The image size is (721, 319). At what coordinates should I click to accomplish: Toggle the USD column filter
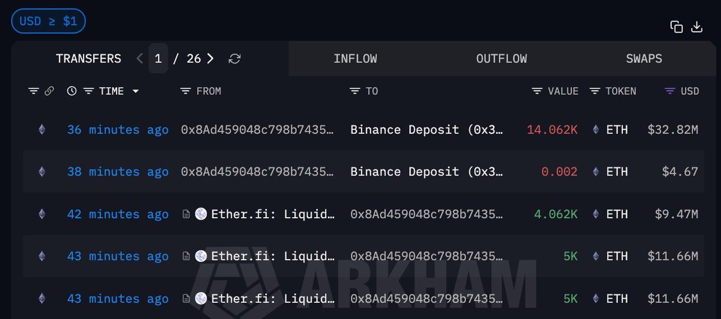[x=670, y=91]
